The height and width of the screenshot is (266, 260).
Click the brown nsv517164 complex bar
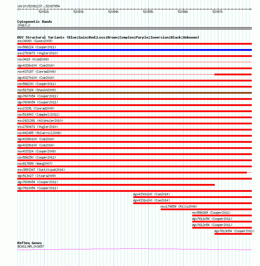tap(134, 93)
